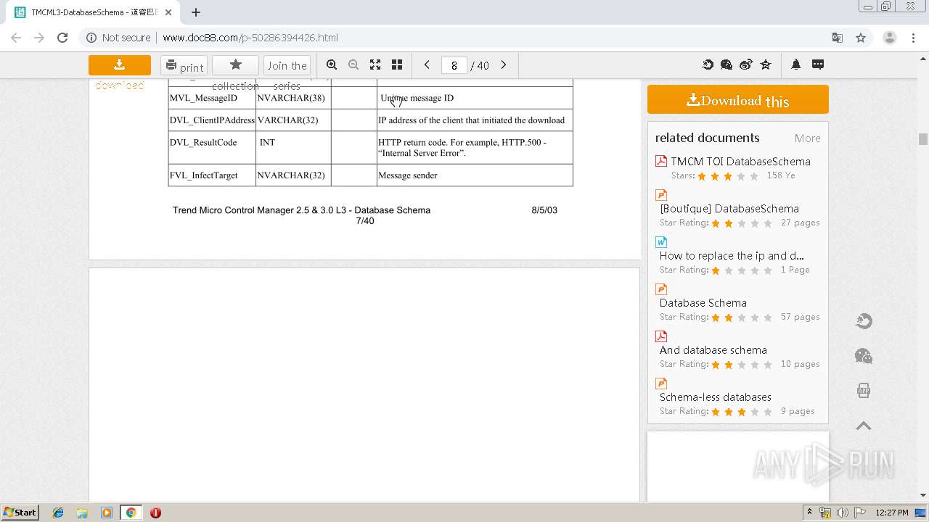929x522 pixels.
Task: Open And database schema document
Action: pos(713,349)
